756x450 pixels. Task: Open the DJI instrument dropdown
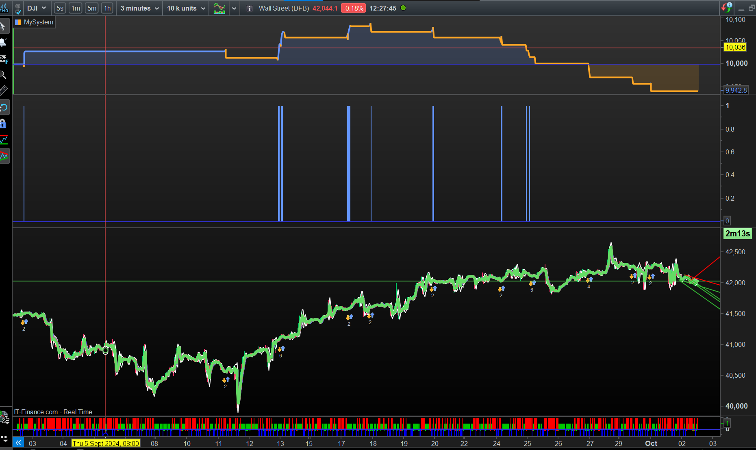click(x=37, y=8)
